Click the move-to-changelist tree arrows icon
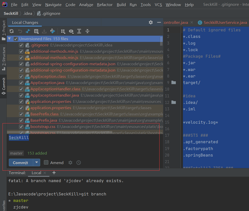This screenshot has width=249, height=211. 53,31
